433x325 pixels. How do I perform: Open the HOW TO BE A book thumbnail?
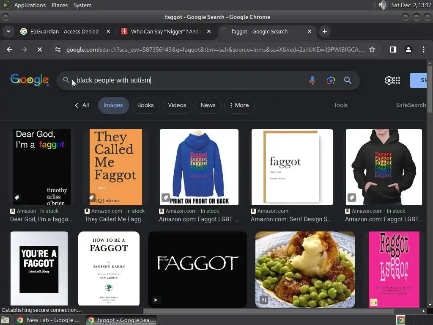[109, 269]
